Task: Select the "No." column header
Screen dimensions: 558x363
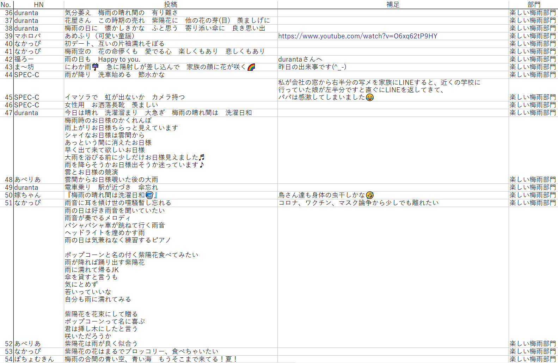Action: (6, 5)
